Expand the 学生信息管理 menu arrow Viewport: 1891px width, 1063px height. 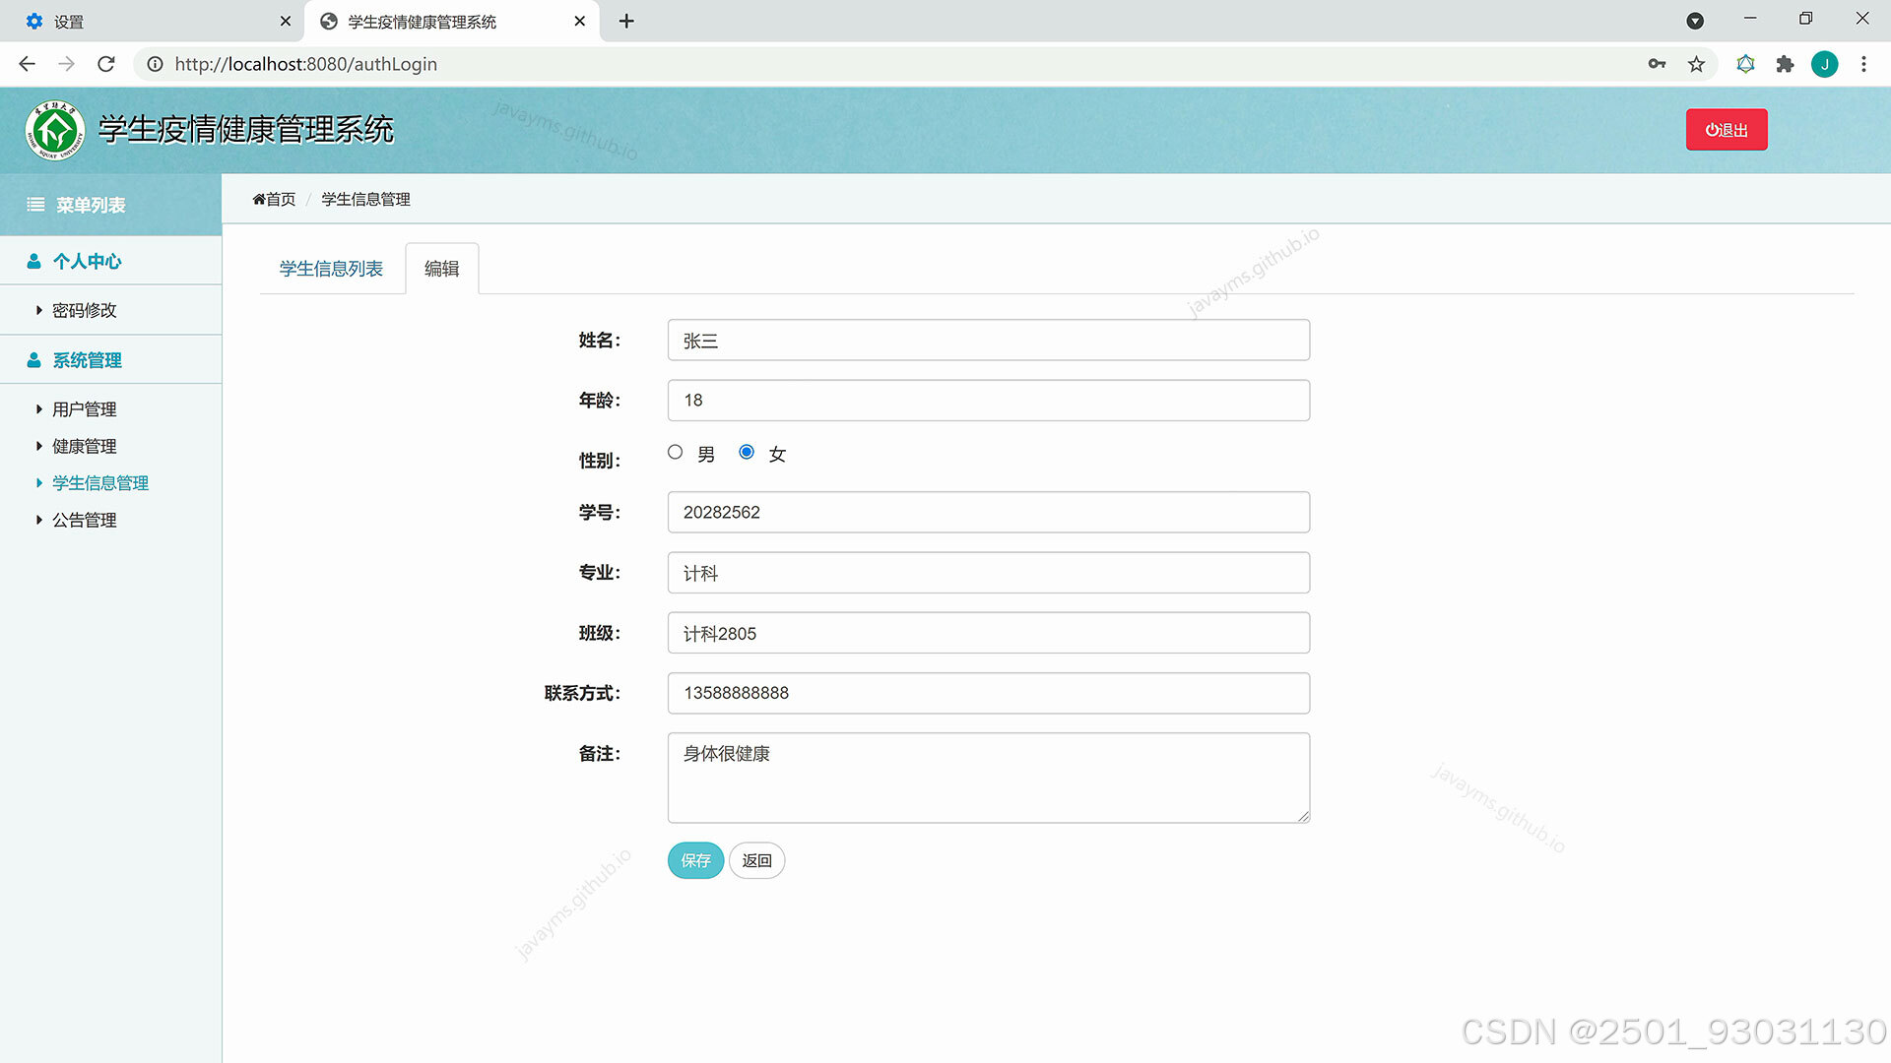pos(39,483)
